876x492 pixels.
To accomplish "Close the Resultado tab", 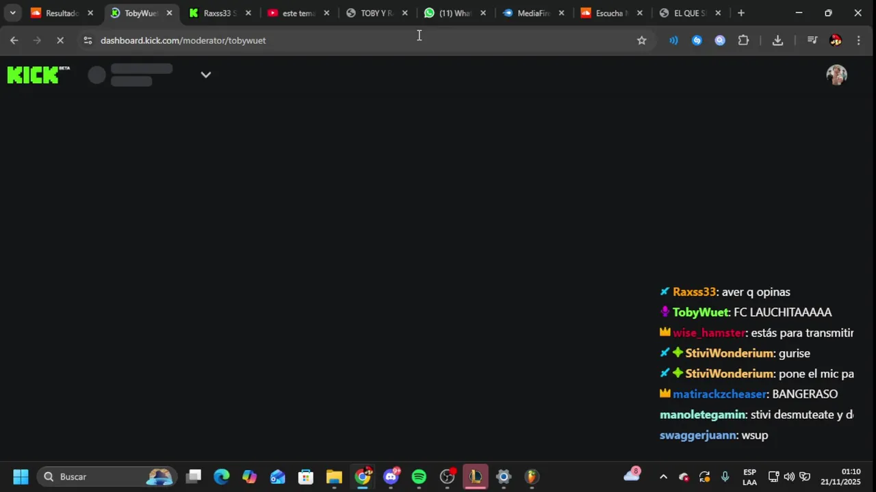I will 90,13.
